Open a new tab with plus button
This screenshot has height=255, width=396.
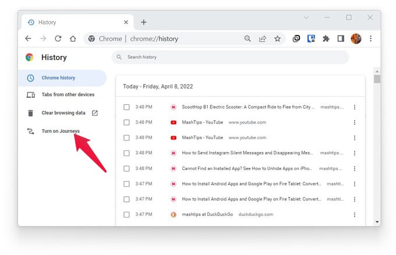tap(144, 22)
